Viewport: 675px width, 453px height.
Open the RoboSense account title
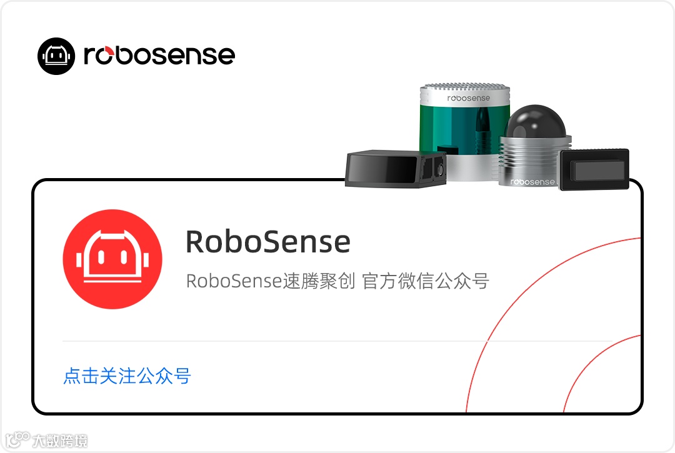click(267, 241)
